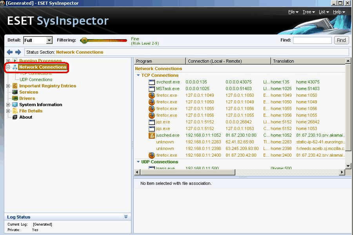Collapse the Network Connections tree node
This screenshot has height=235, width=353.
(x=8, y=67)
